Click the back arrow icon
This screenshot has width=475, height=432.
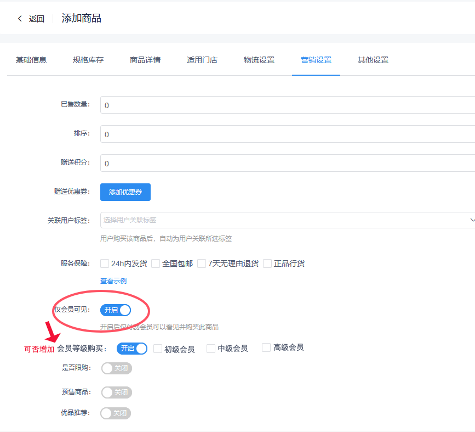click(x=20, y=19)
